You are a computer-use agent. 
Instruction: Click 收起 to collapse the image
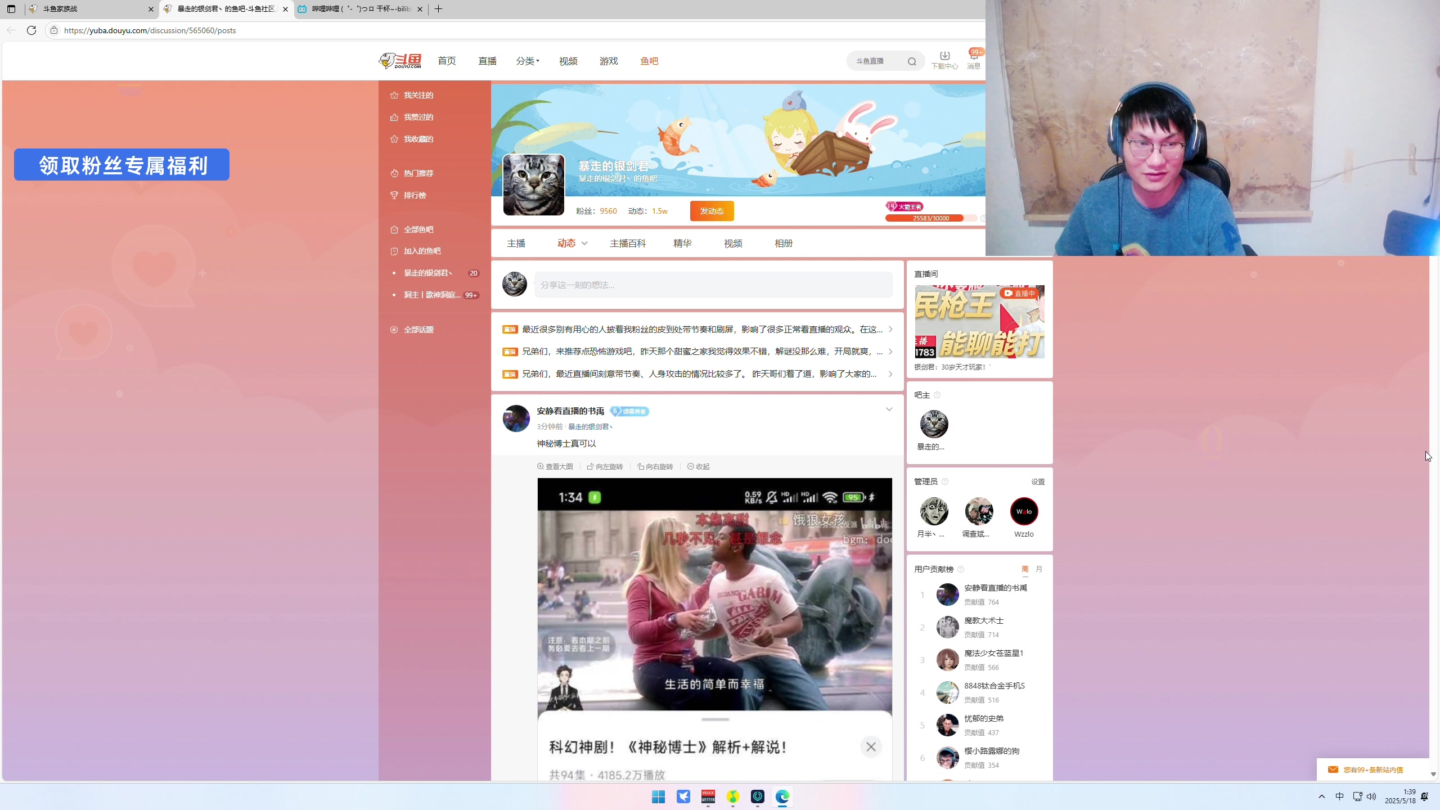coord(698,466)
